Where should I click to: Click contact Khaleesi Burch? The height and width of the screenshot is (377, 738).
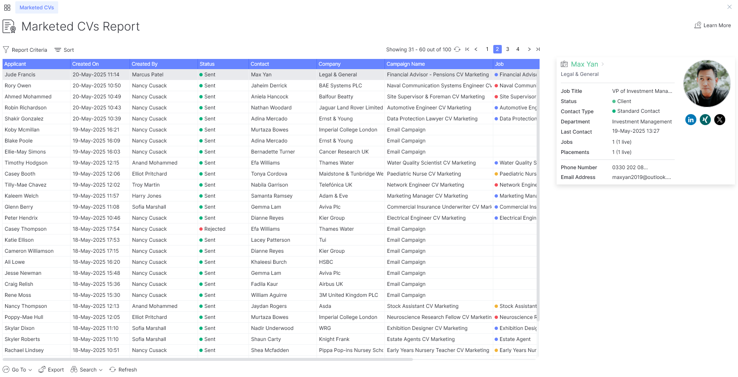pos(269,262)
